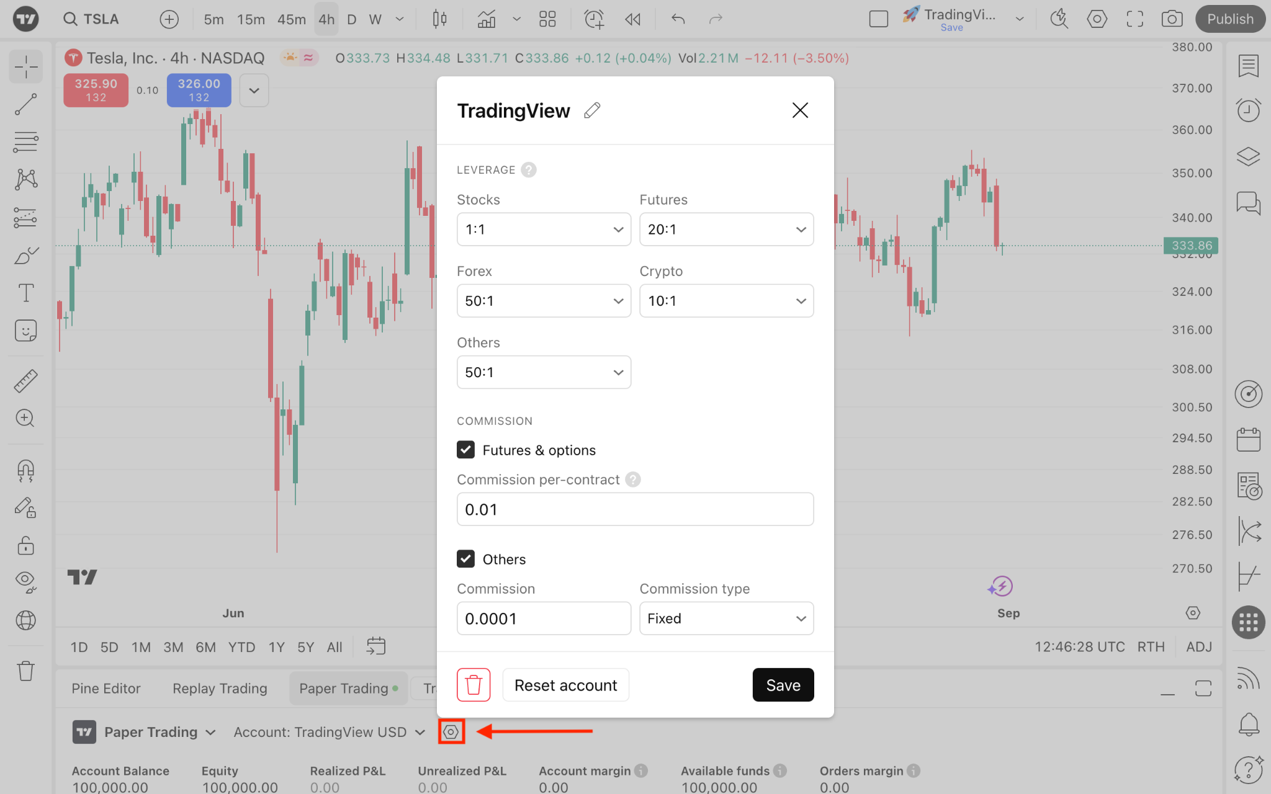Image resolution: width=1271 pixels, height=794 pixels.
Task: Uncheck the Futures & options commission checkbox
Action: pos(466,450)
